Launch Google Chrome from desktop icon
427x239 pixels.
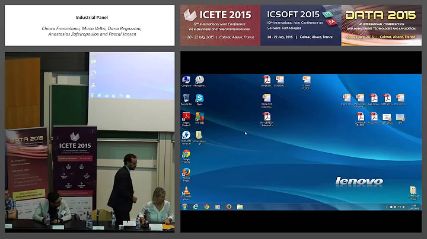pyautogui.click(x=186, y=156)
